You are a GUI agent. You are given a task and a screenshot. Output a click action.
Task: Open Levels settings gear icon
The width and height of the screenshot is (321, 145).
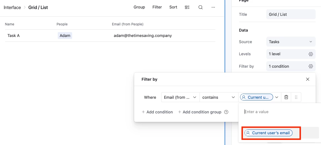(311, 54)
